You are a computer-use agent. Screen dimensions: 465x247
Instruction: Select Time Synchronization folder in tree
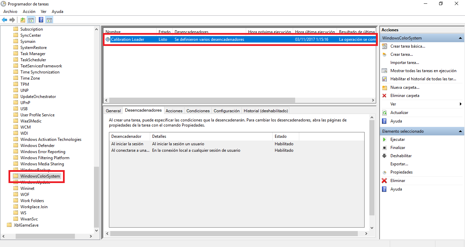(x=40, y=72)
